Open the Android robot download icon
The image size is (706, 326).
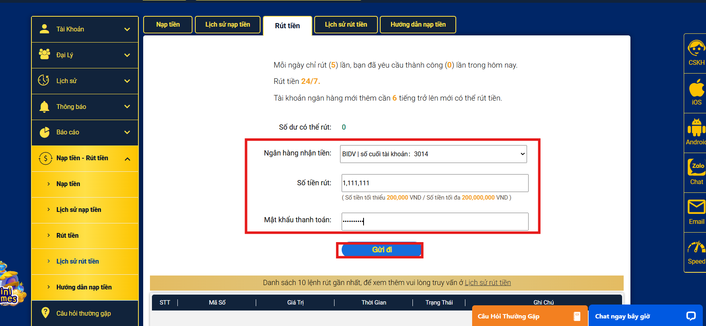[x=696, y=128]
